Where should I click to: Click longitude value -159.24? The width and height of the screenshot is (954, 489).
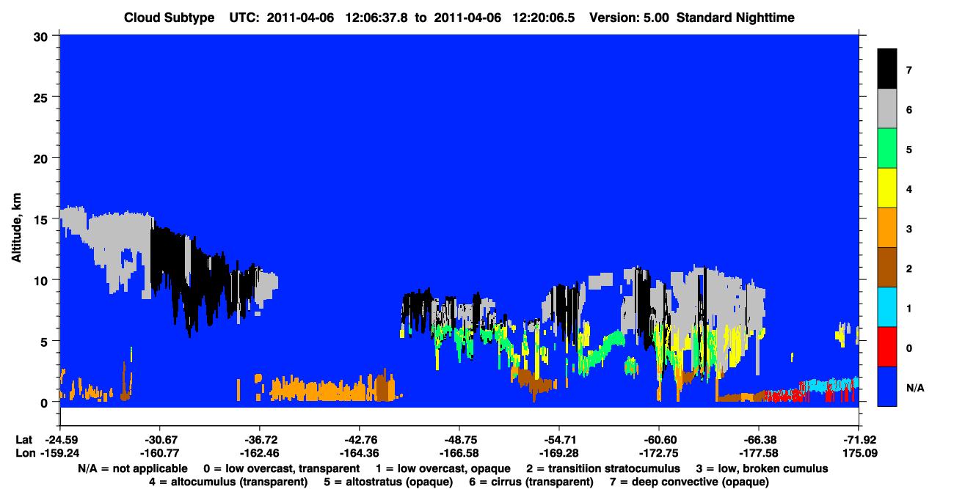point(59,453)
